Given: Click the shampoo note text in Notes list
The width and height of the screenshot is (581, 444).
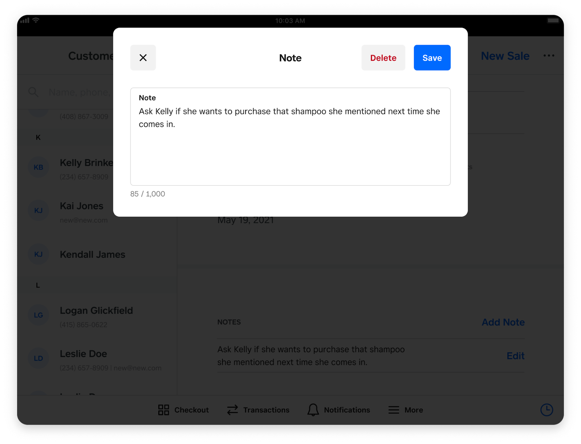Looking at the screenshot, I should 311,356.
